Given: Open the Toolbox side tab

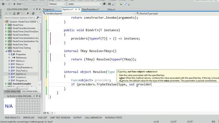Looking at the screenshot, I should pos(1,14).
